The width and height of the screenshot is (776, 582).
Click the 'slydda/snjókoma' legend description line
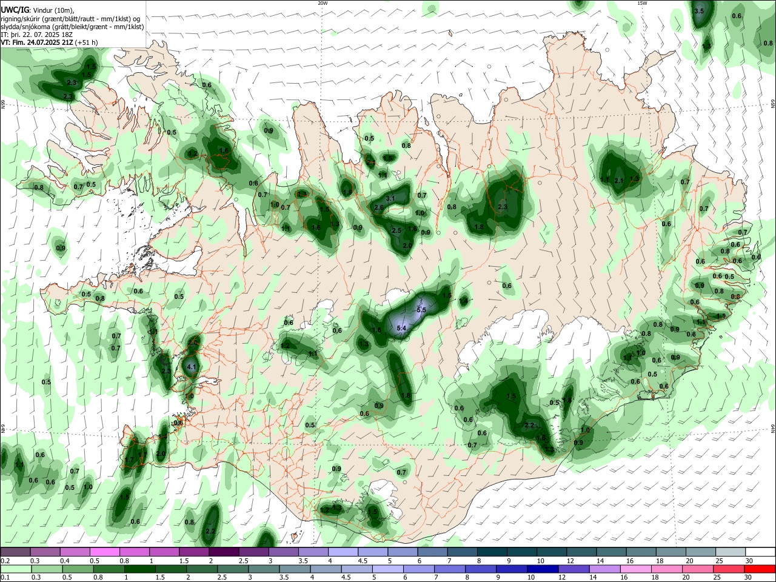72,27
